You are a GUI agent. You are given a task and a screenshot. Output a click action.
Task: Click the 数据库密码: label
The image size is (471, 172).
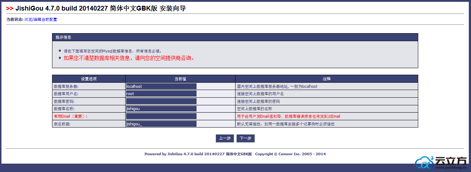pyautogui.click(x=64, y=101)
